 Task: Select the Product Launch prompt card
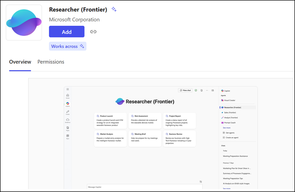110,121
